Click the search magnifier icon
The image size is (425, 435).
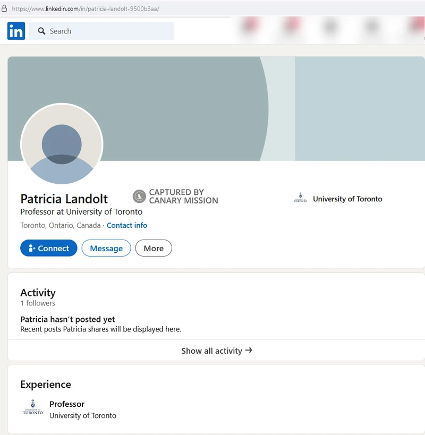(41, 31)
